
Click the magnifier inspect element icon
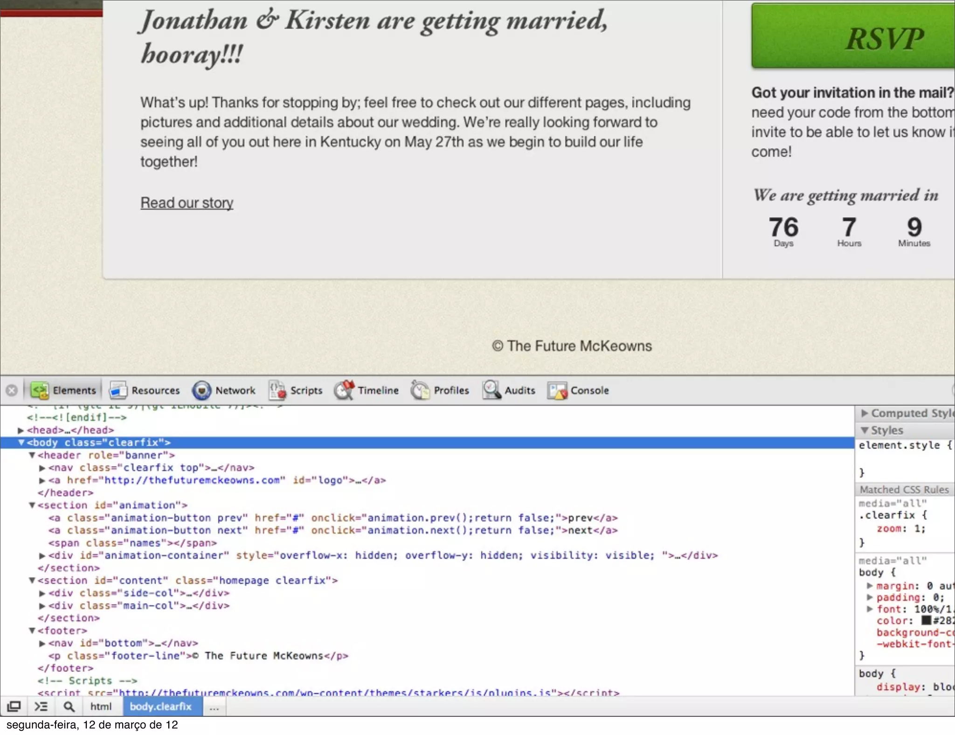[x=69, y=707]
